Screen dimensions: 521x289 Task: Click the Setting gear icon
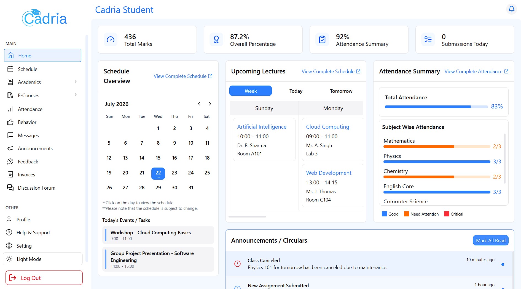[9, 246]
